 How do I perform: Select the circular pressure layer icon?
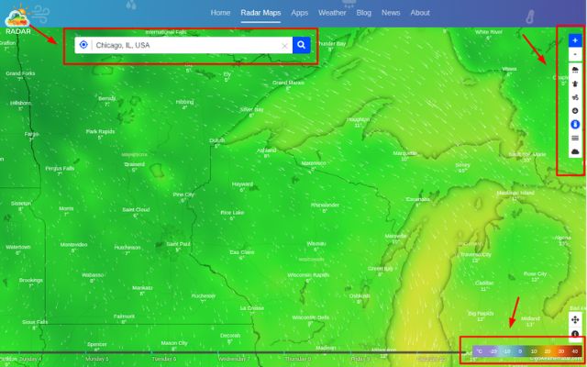(x=575, y=111)
